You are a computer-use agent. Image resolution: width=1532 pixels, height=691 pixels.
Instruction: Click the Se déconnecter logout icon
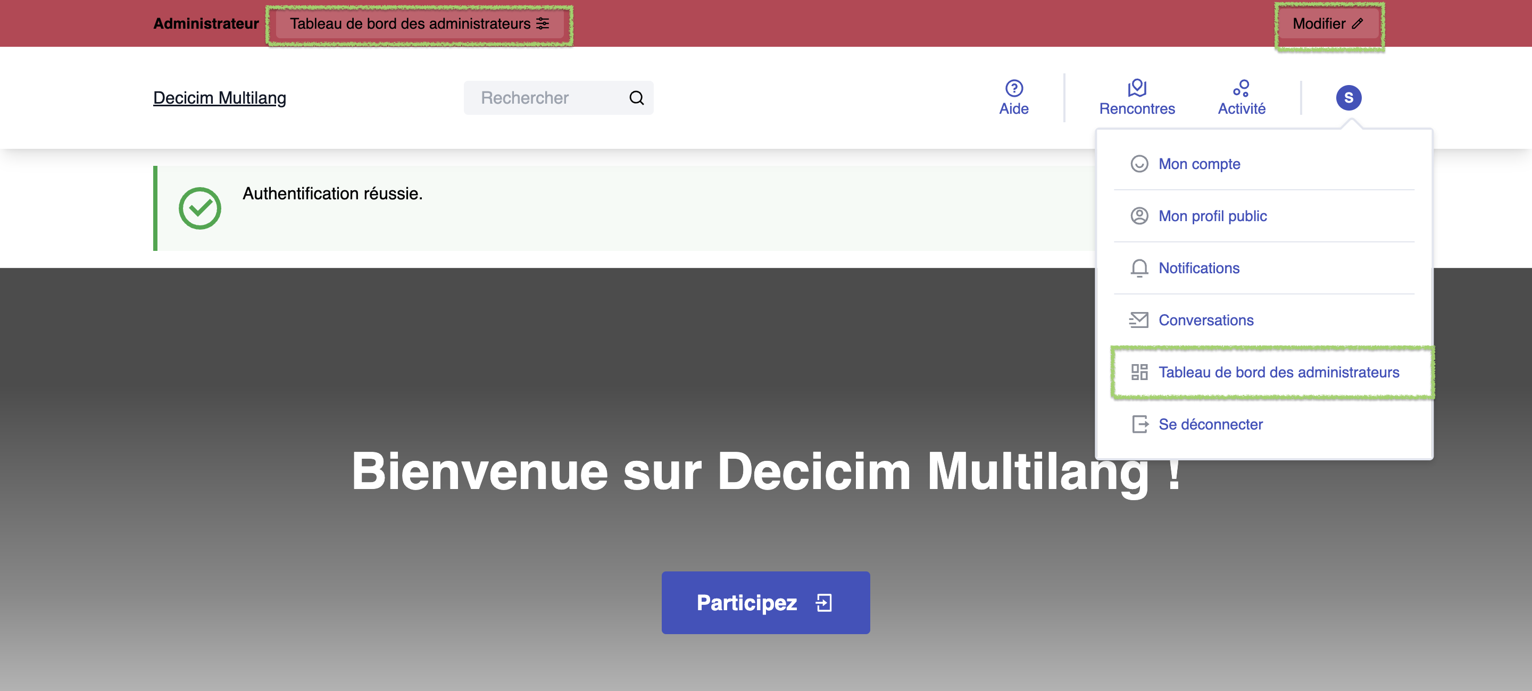1139,424
